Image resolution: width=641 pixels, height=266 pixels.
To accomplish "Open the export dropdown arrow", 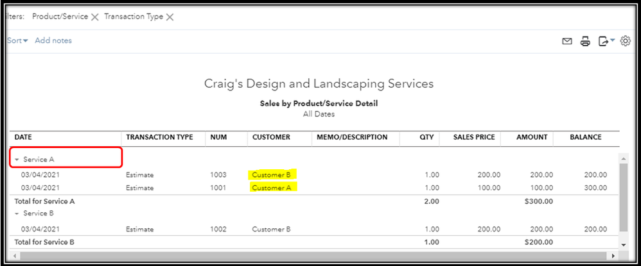I will click(612, 40).
